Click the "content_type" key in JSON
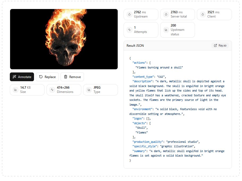 click(x=143, y=77)
